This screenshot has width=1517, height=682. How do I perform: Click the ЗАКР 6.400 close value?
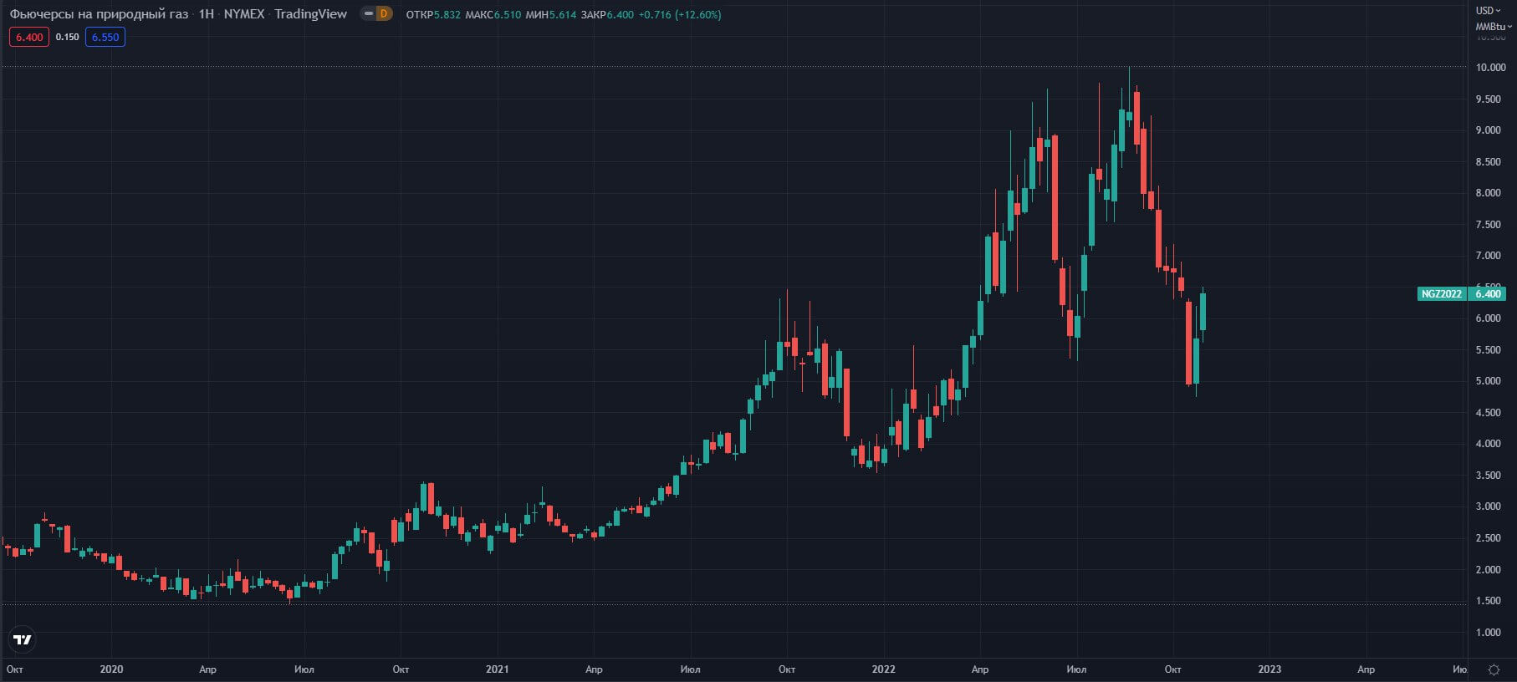point(607,14)
